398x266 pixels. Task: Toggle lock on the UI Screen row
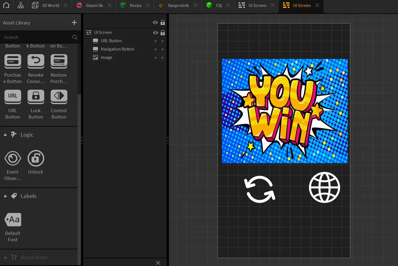pos(163,33)
